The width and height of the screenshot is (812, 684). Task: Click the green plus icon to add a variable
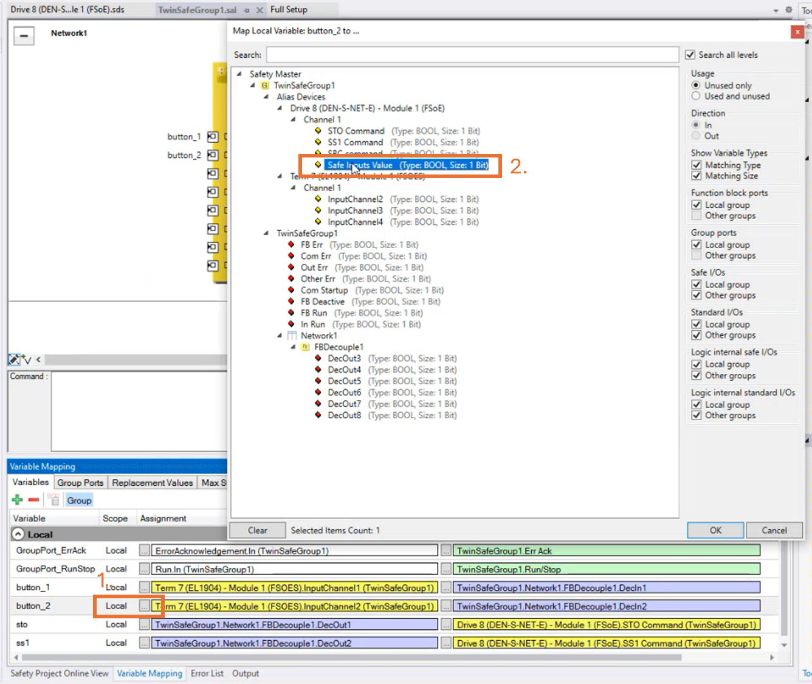coord(16,499)
